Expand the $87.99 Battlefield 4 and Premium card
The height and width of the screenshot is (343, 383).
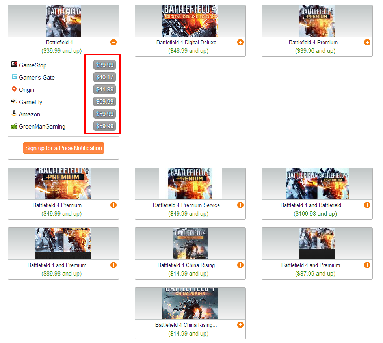pos(367,265)
